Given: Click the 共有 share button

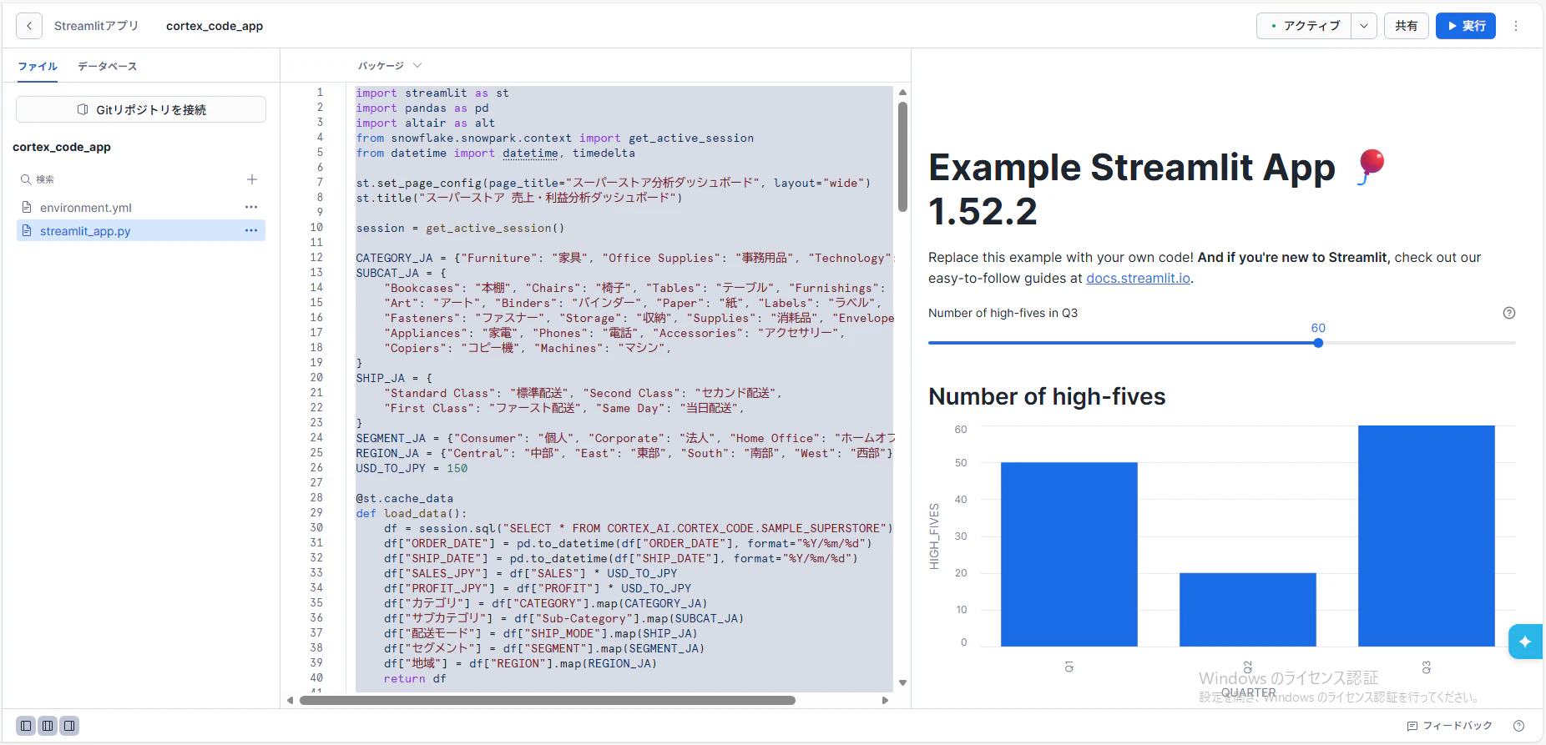Looking at the screenshot, I should point(1407,26).
